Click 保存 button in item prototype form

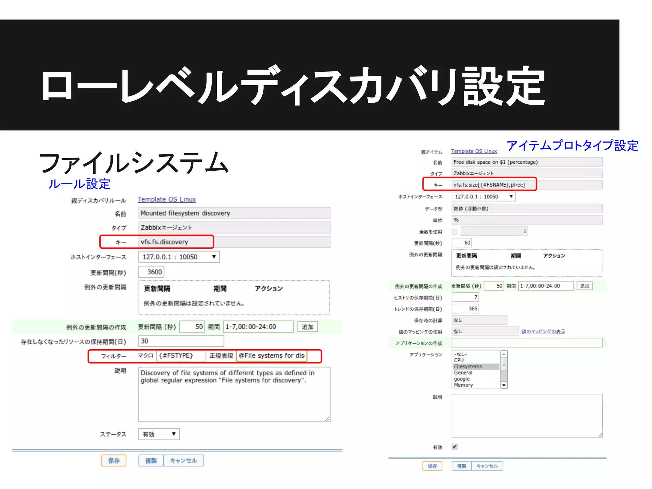[432, 466]
